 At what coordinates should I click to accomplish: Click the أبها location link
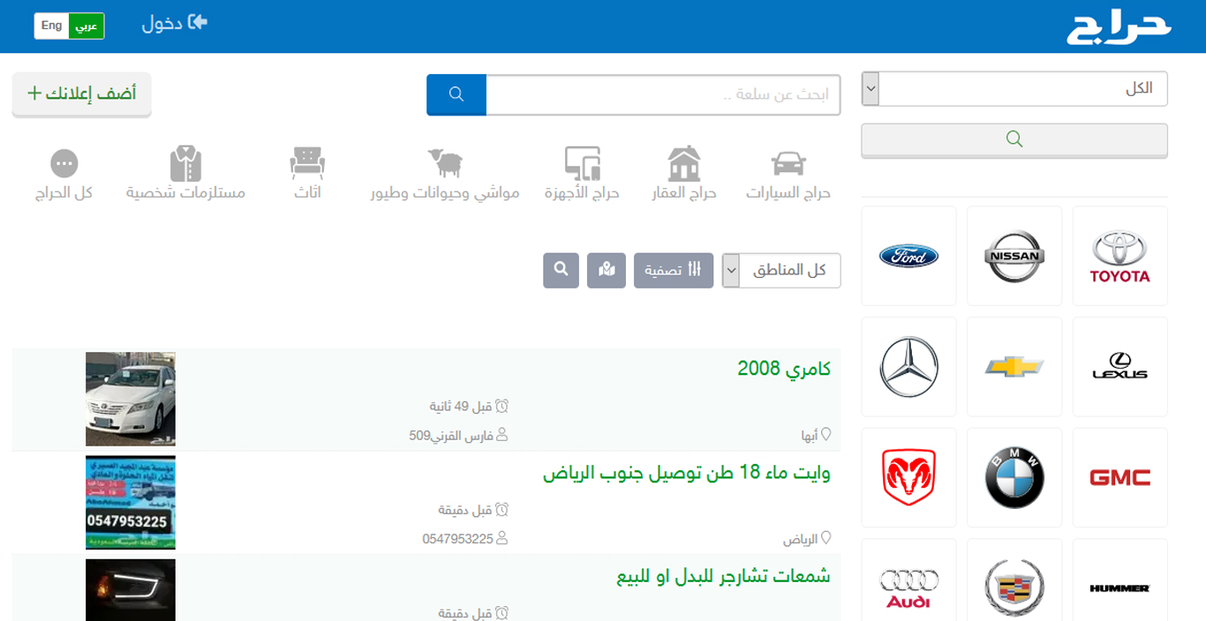click(816, 435)
